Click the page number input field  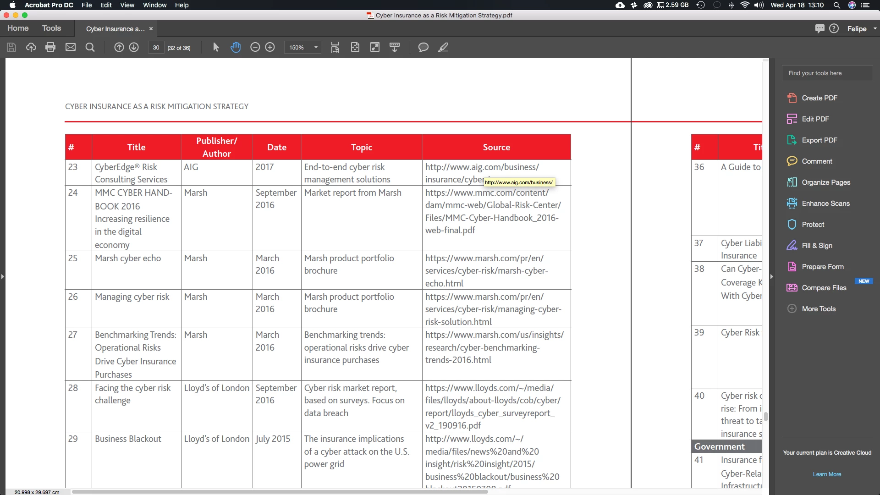tap(156, 47)
